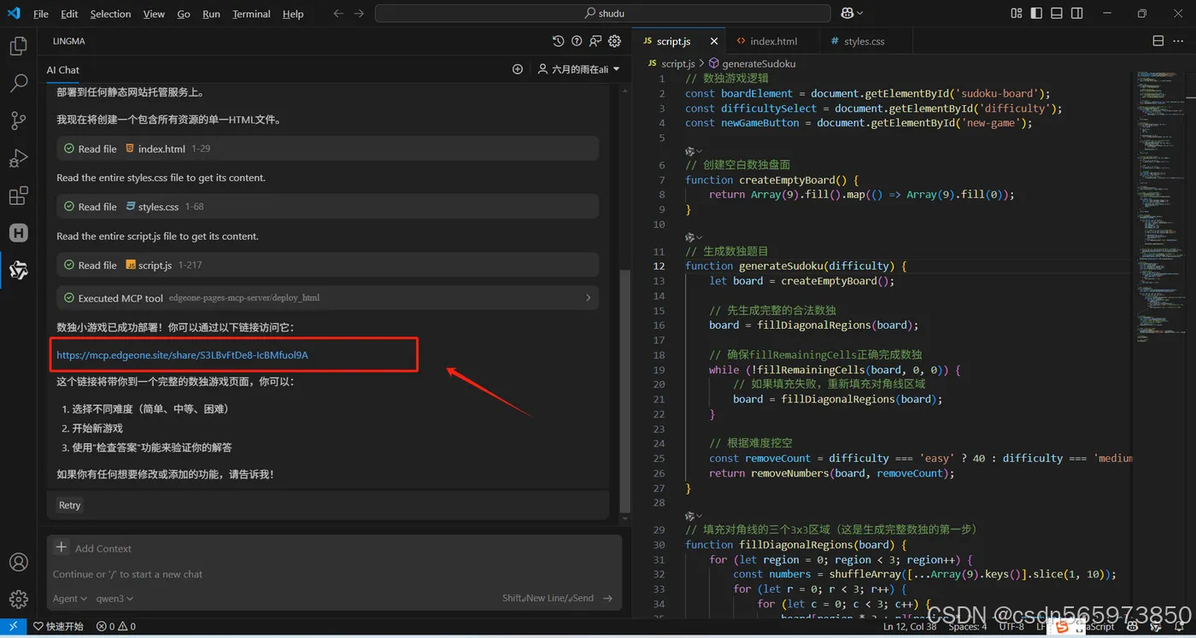Image resolution: width=1196 pixels, height=638 pixels.
Task: Open styles.css in Read file row
Action: click(159, 207)
